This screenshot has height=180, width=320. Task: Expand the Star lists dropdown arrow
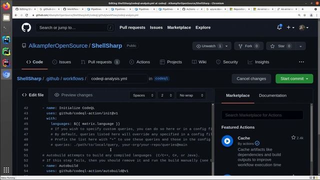tap(300, 46)
